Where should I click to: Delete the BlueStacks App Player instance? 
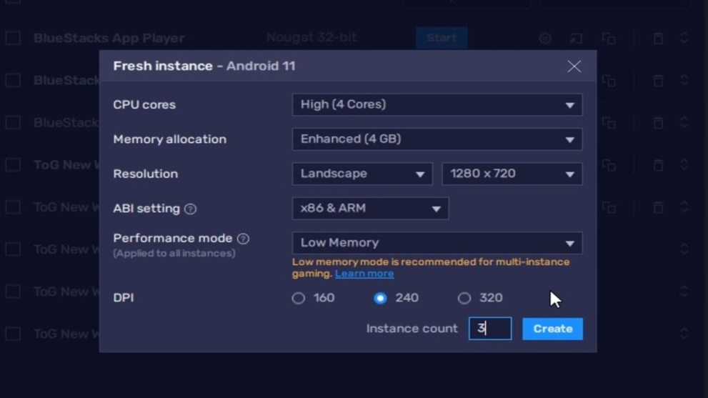pyautogui.click(x=658, y=39)
